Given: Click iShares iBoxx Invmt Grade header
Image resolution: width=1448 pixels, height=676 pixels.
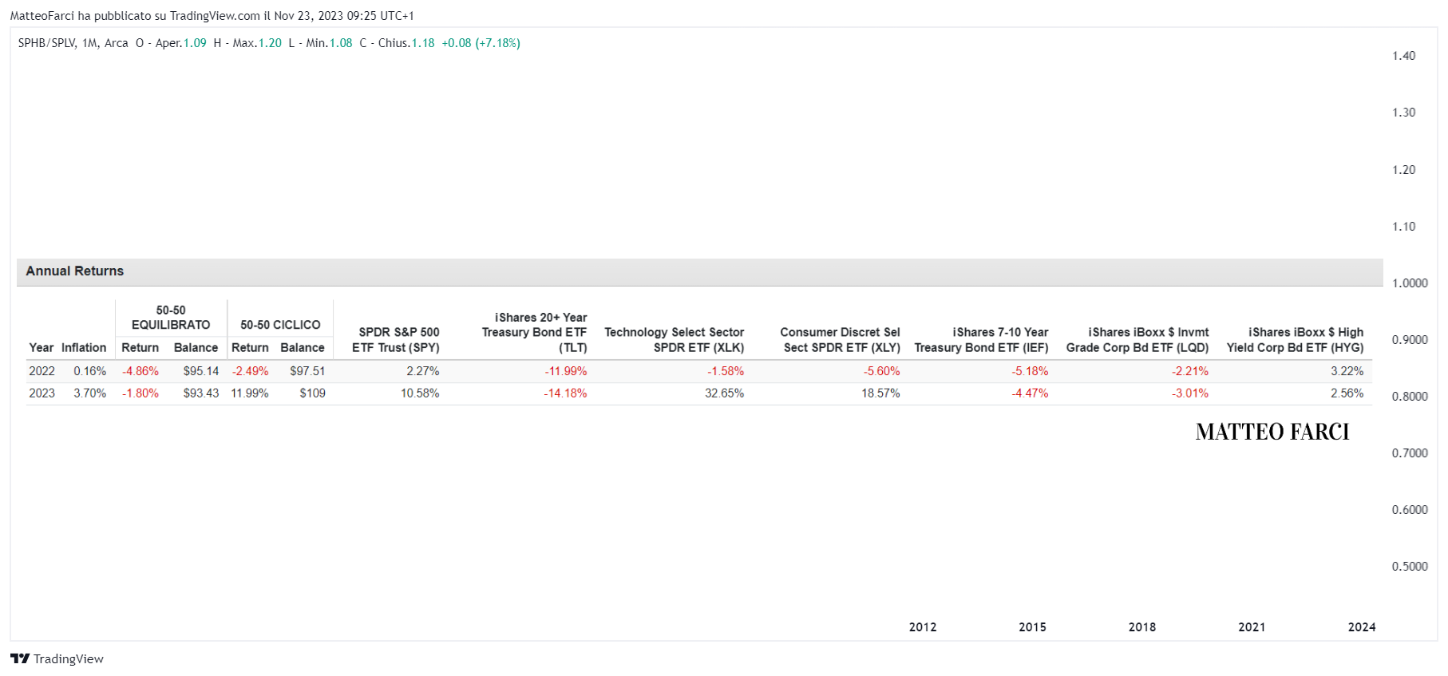Looking at the screenshot, I should [x=1137, y=340].
